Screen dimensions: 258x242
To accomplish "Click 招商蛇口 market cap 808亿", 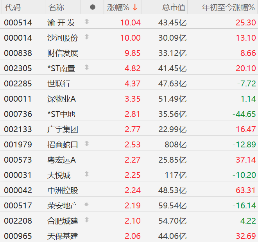I will (176, 145).
